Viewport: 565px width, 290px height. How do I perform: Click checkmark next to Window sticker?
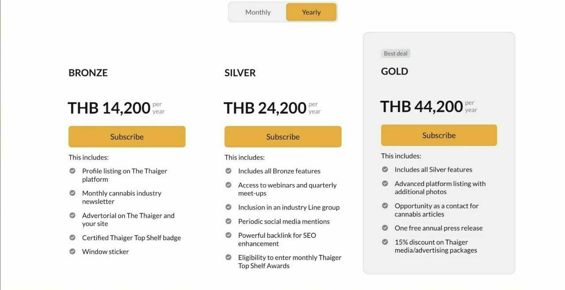pos(73,251)
